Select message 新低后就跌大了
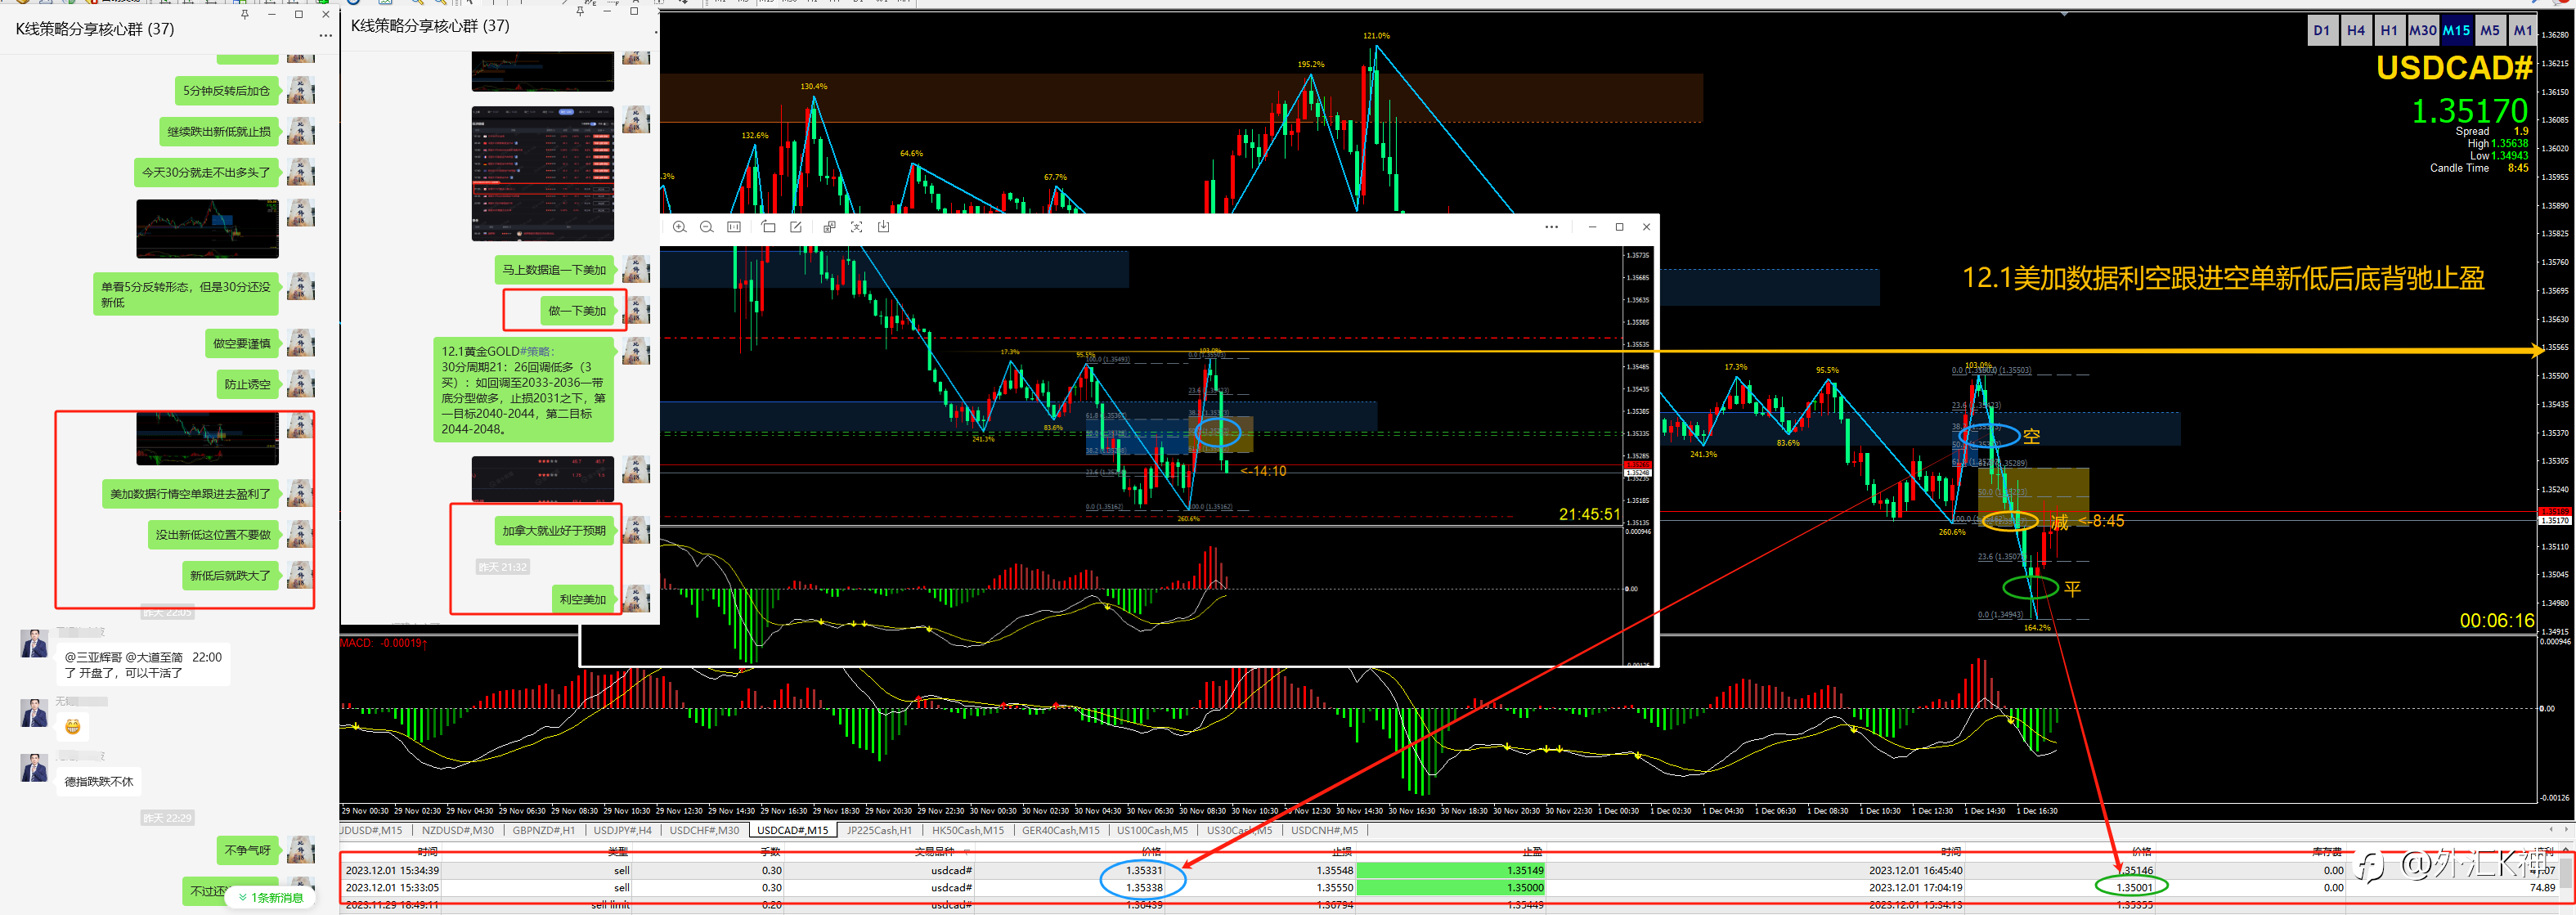This screenshot has width=2576, height=915. pyautogui.click(x=231, y=576)
